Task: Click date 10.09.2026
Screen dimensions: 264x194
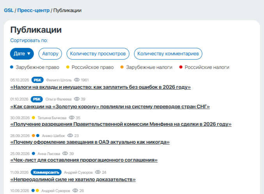Action: [x=19, y=191]
